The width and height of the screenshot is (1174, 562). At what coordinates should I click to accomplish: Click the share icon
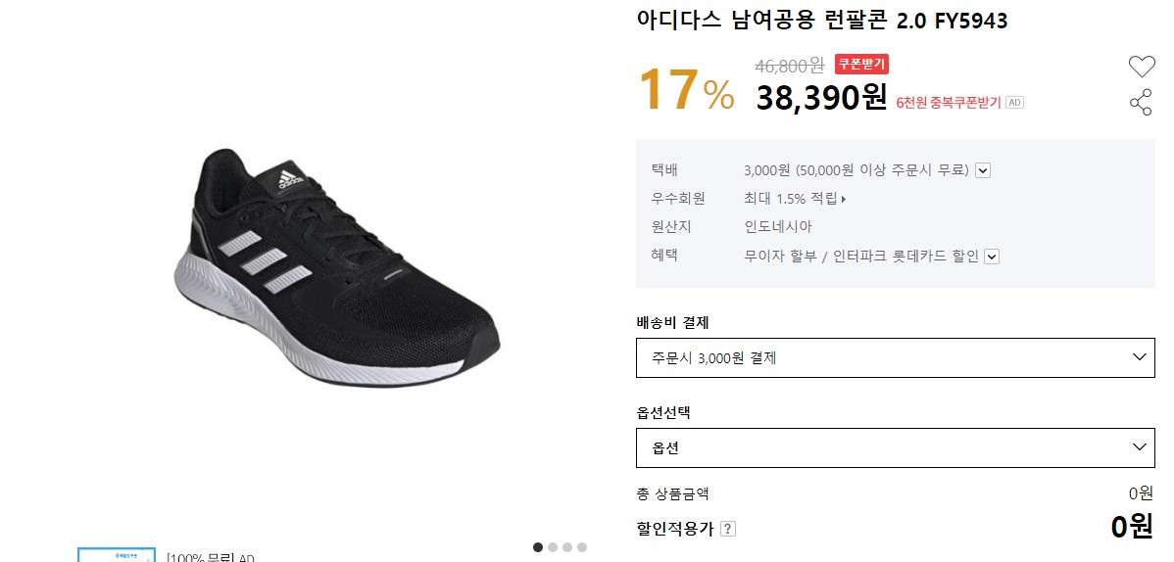tap(1141, 103)
